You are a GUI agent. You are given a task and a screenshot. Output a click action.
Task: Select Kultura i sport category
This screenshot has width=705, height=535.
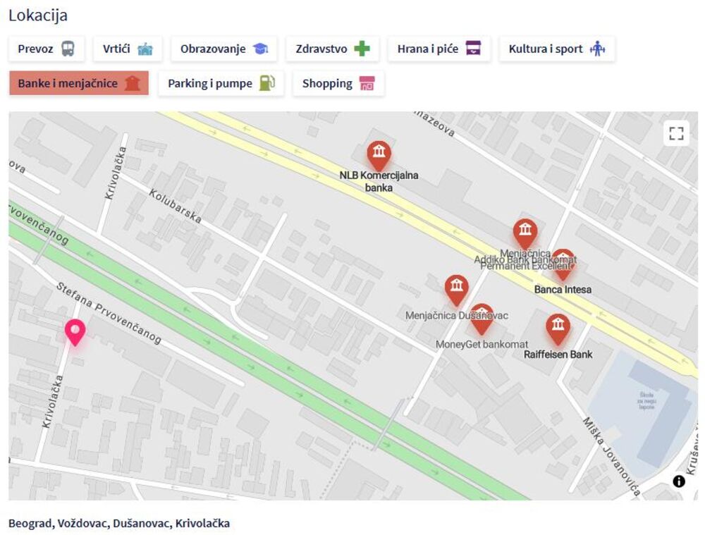[556, 49]
